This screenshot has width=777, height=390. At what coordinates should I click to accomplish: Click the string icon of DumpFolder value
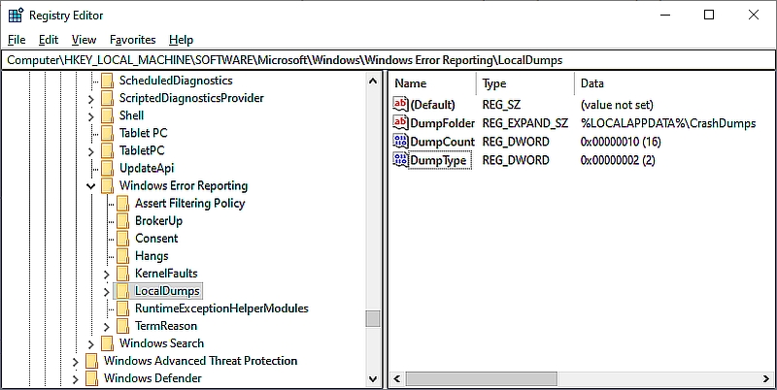(400, 123)
